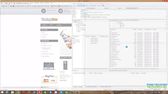Expand the E: (Torrents) drive node
This screenshot has width=168, height=94.
pyautogui.click(x=77, y=30)
